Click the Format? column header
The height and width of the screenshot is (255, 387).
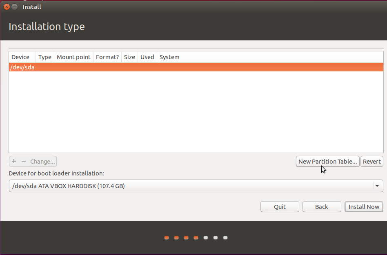coord(107,57)
